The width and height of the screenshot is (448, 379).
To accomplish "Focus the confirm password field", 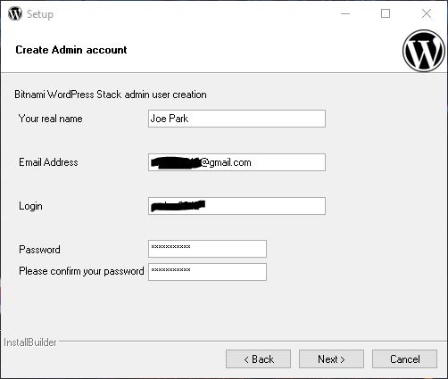I will click(207, 272).
